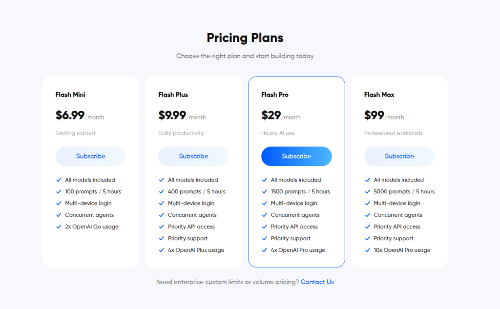Open the Contact Us link

point(317,282)
